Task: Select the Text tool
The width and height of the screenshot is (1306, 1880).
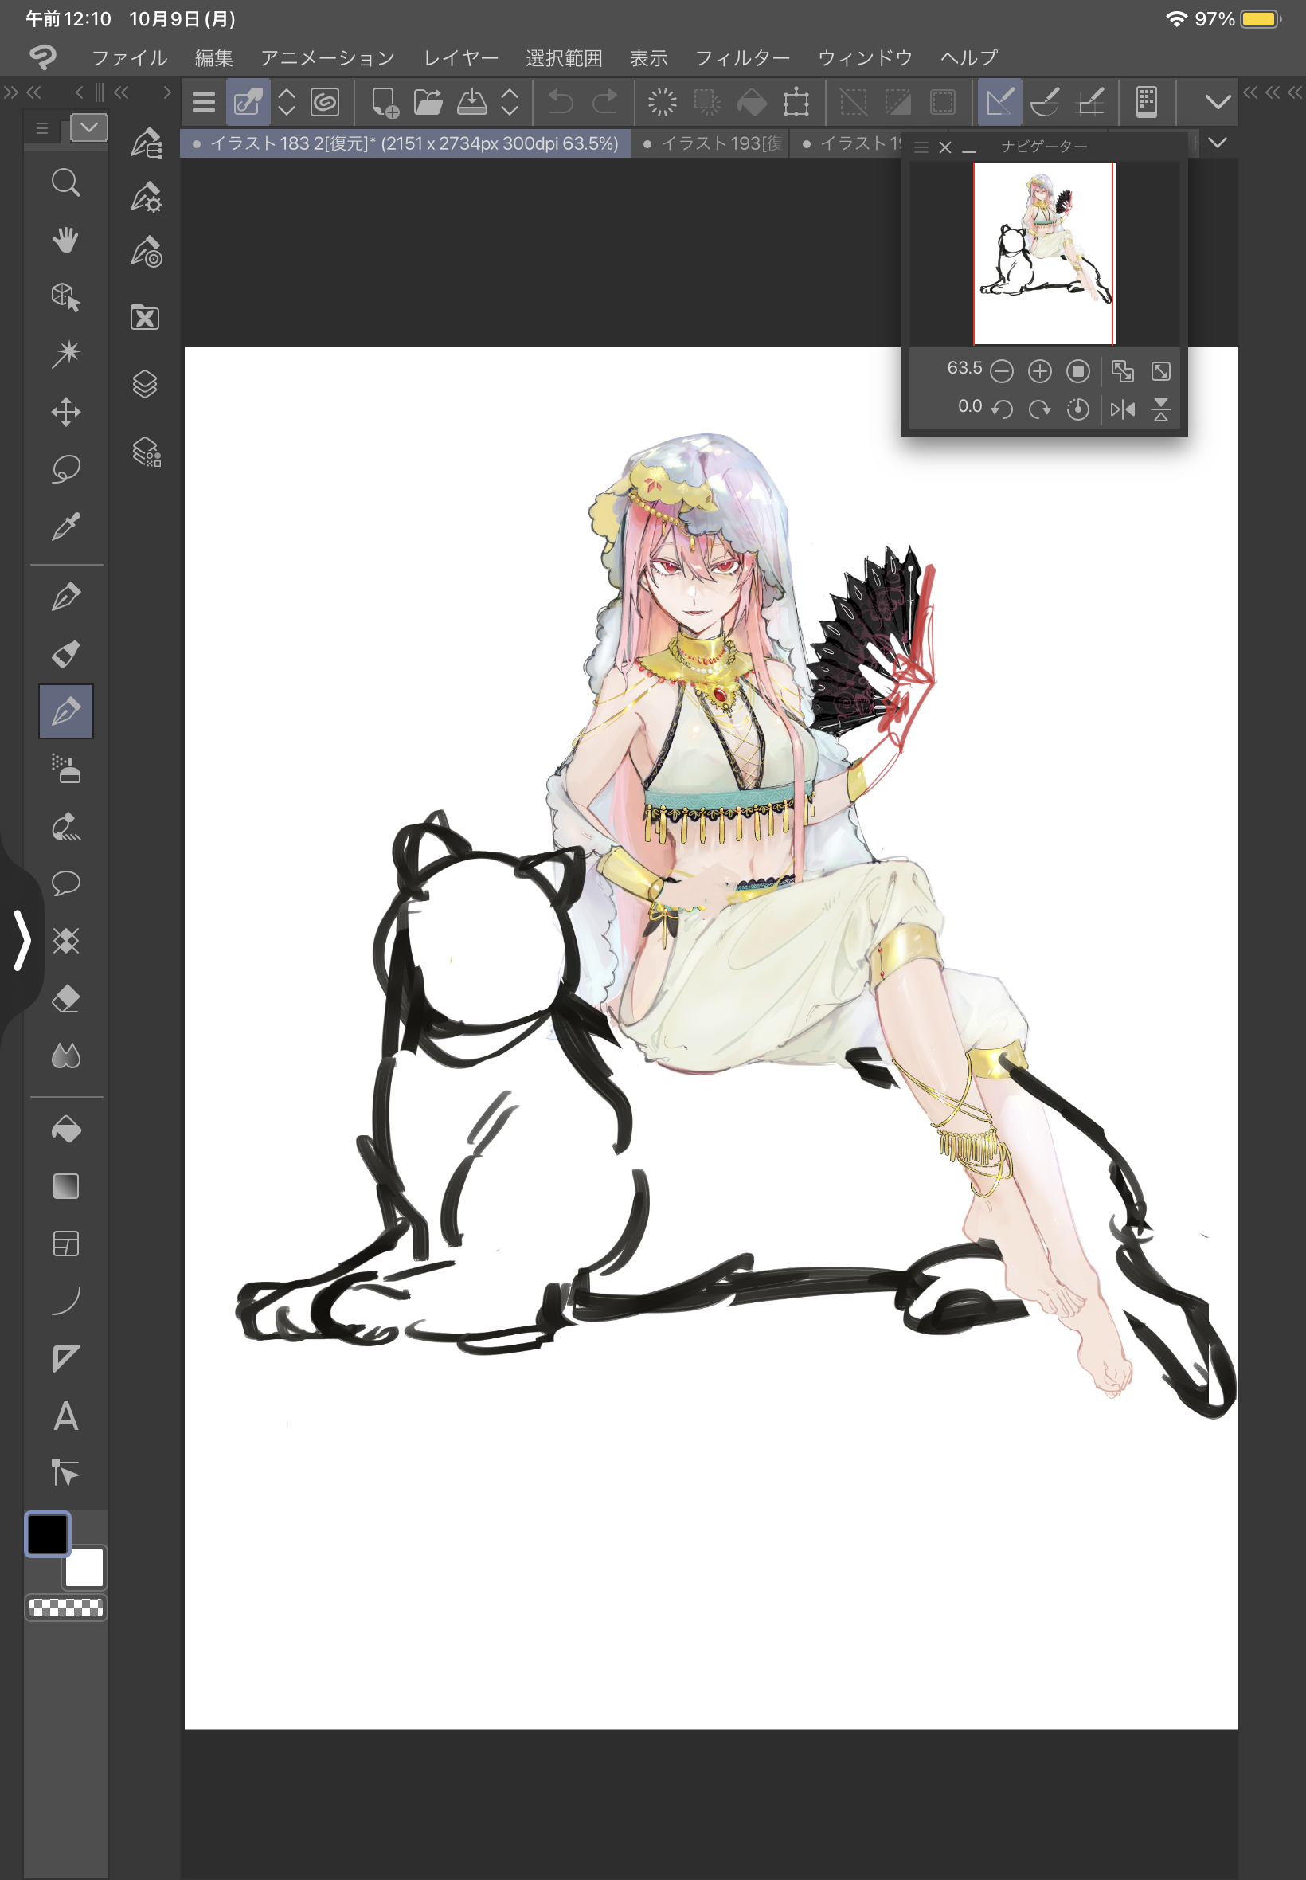Action: point(65,1416)
